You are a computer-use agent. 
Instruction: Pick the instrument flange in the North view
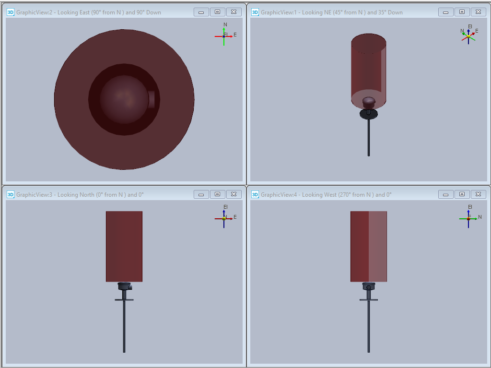tap(124, 300)
